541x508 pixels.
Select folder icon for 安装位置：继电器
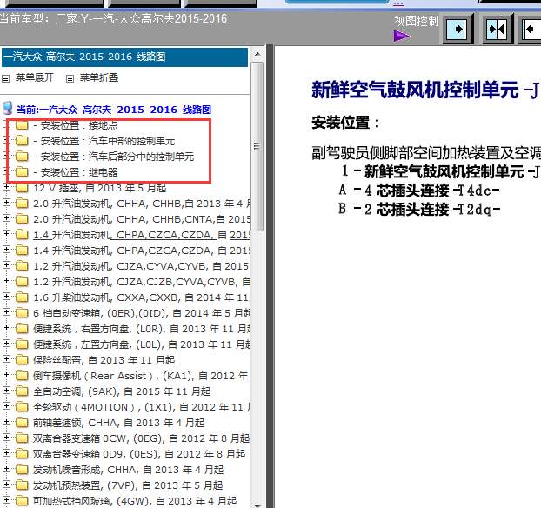22,172
